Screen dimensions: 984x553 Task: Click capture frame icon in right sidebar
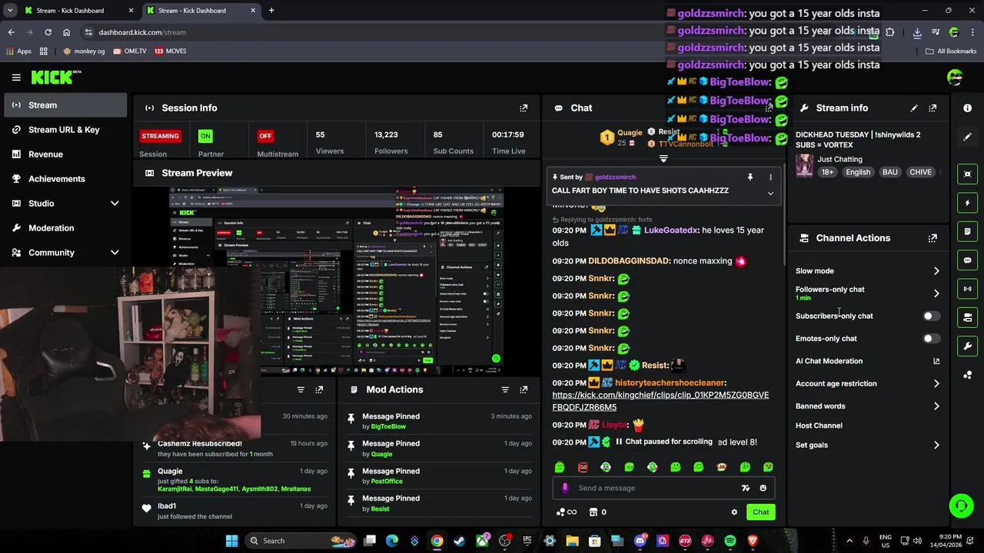[967, 174]
